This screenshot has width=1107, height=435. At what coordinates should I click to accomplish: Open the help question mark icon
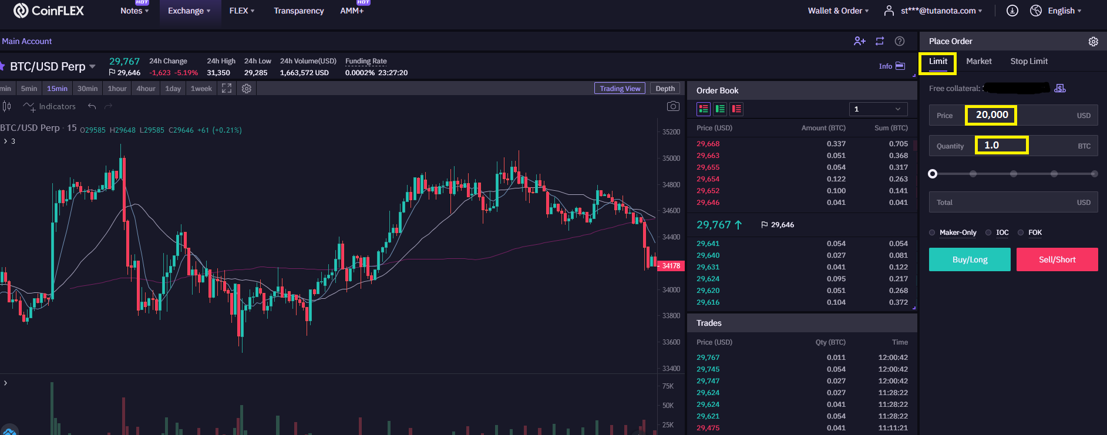click(900, 41)
